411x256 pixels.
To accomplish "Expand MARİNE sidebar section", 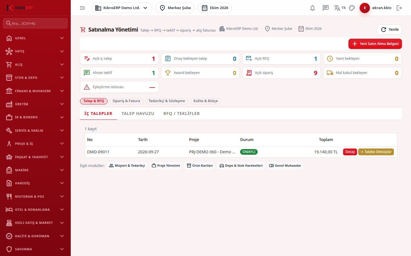I will click(x=35, y=170).
